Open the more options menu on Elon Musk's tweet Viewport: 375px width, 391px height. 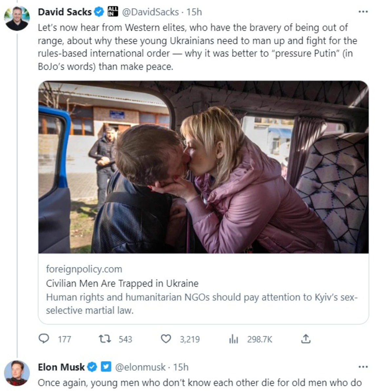[x=363, y=367]
